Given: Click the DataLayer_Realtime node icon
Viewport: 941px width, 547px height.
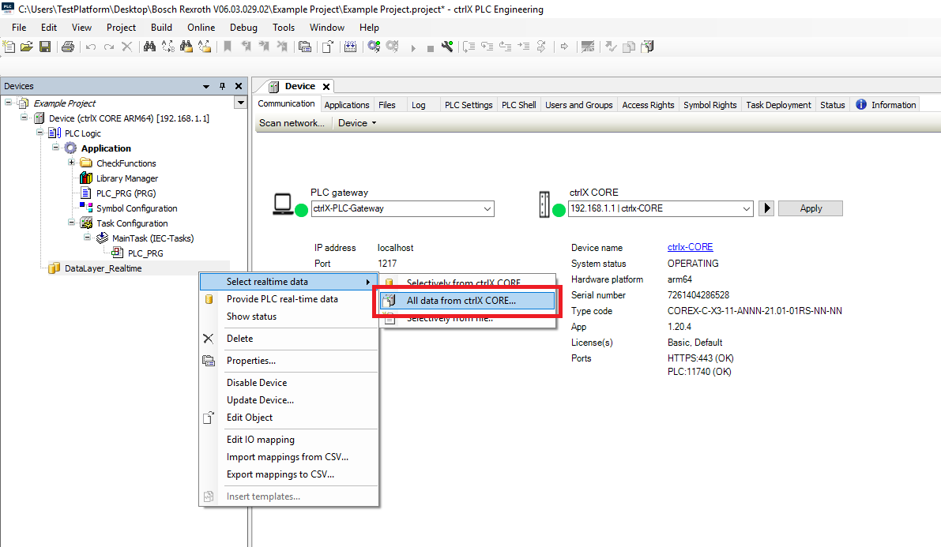Looking at the screenshot, I should 55,268.
